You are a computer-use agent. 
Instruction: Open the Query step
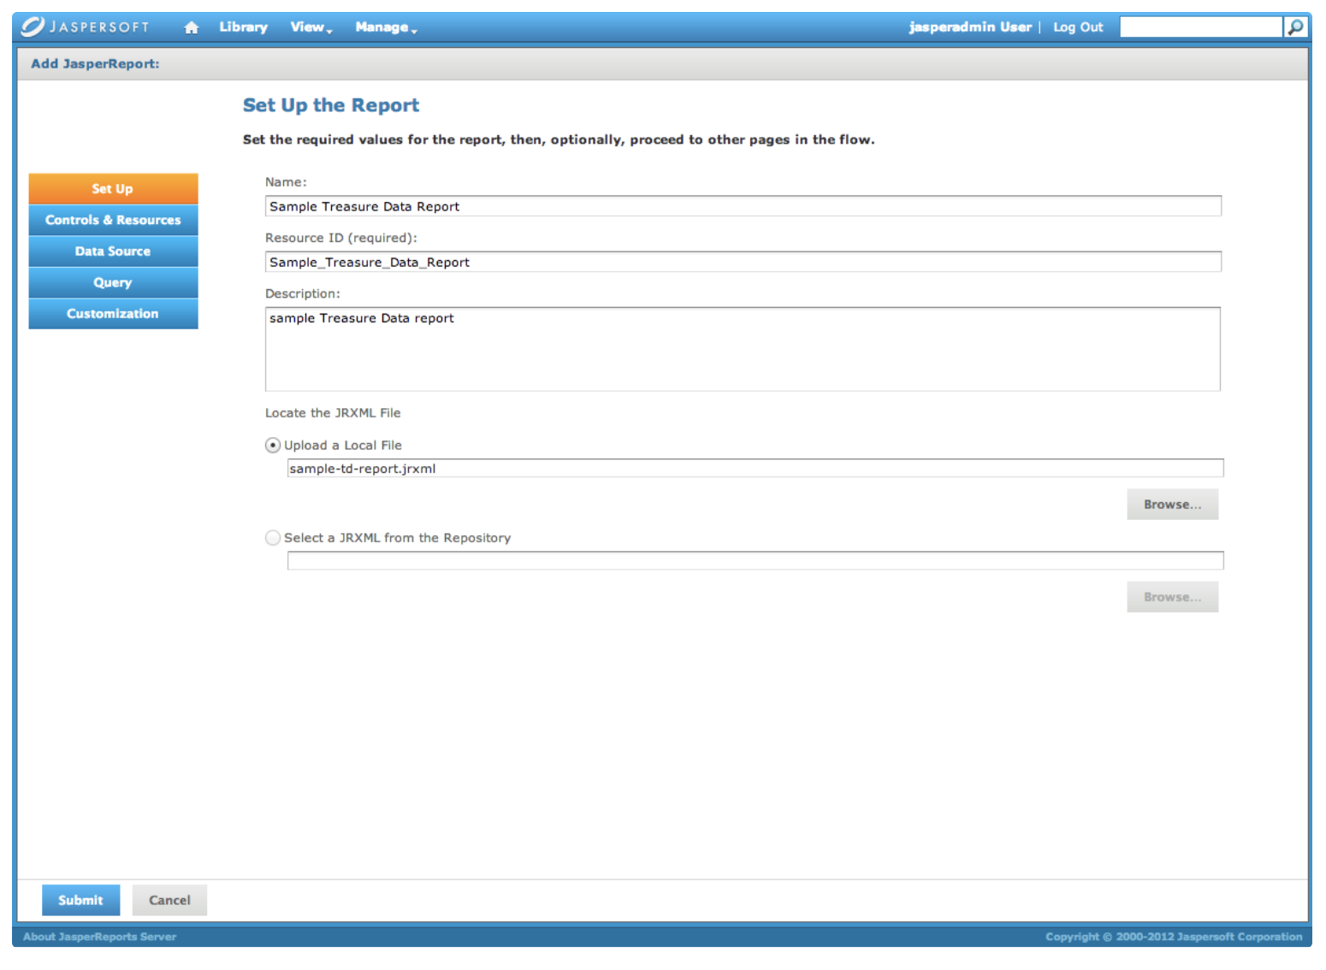[x=113, y=282]
